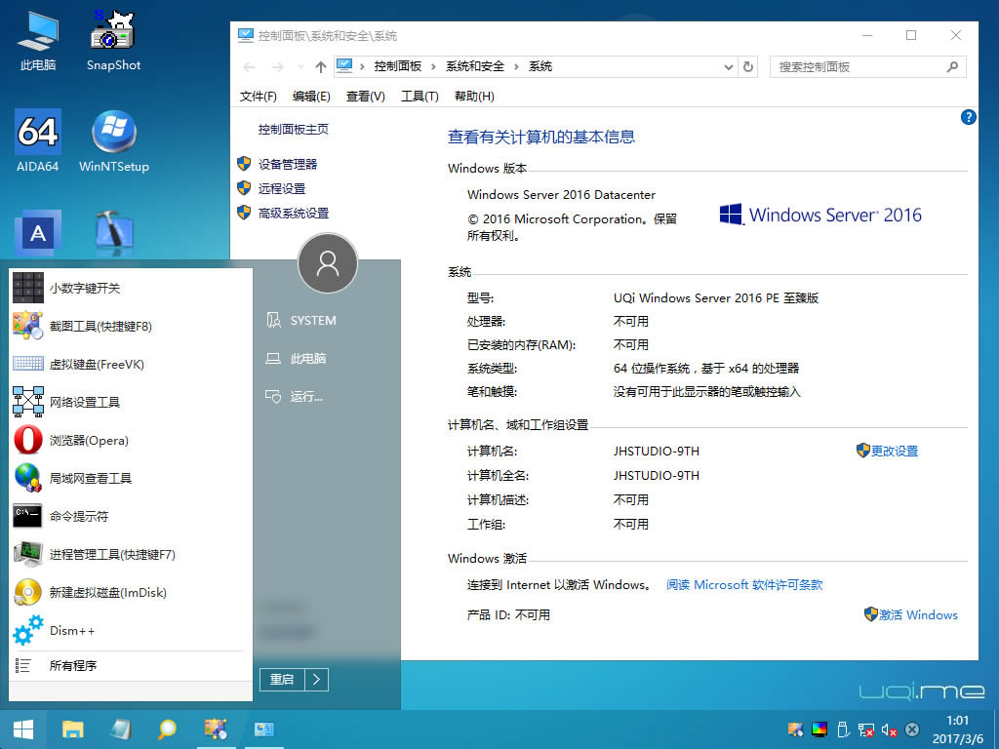This screenshot has height=749, width=999.
Task: Go up one level with the up arrow
Action: tap(320, 67)
